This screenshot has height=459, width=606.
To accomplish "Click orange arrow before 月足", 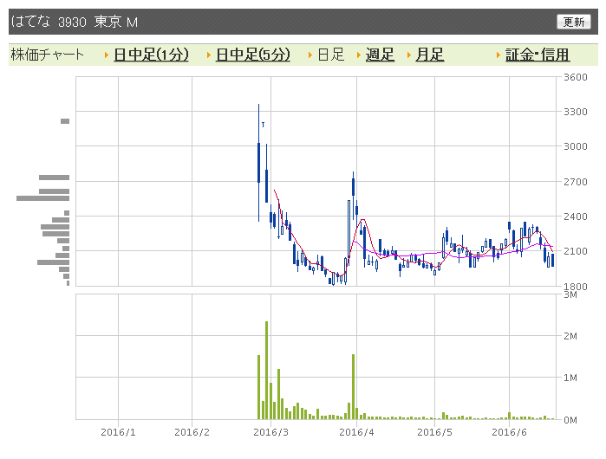I will coord(409,55).
